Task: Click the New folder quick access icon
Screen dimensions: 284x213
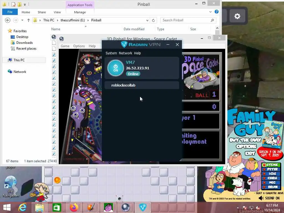Action: (x=19, y=4)
